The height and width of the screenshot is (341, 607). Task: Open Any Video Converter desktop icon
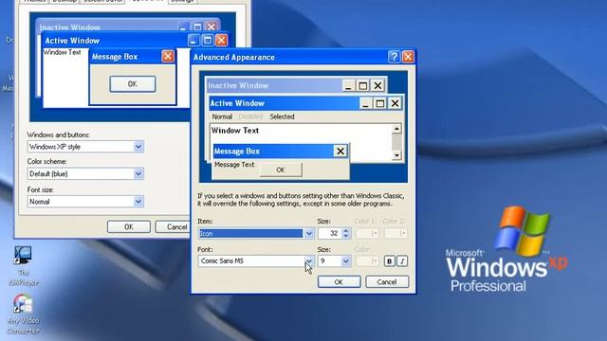point(23,314)
